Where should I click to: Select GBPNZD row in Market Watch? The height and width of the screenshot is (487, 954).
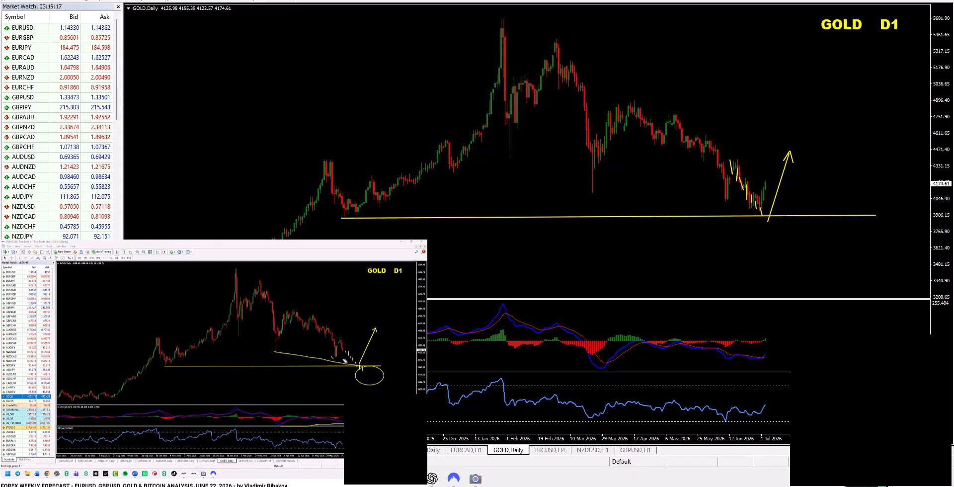point(57,127)
